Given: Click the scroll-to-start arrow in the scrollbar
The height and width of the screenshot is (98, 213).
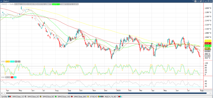Looking at the screenshot, I should click(2, 93).
